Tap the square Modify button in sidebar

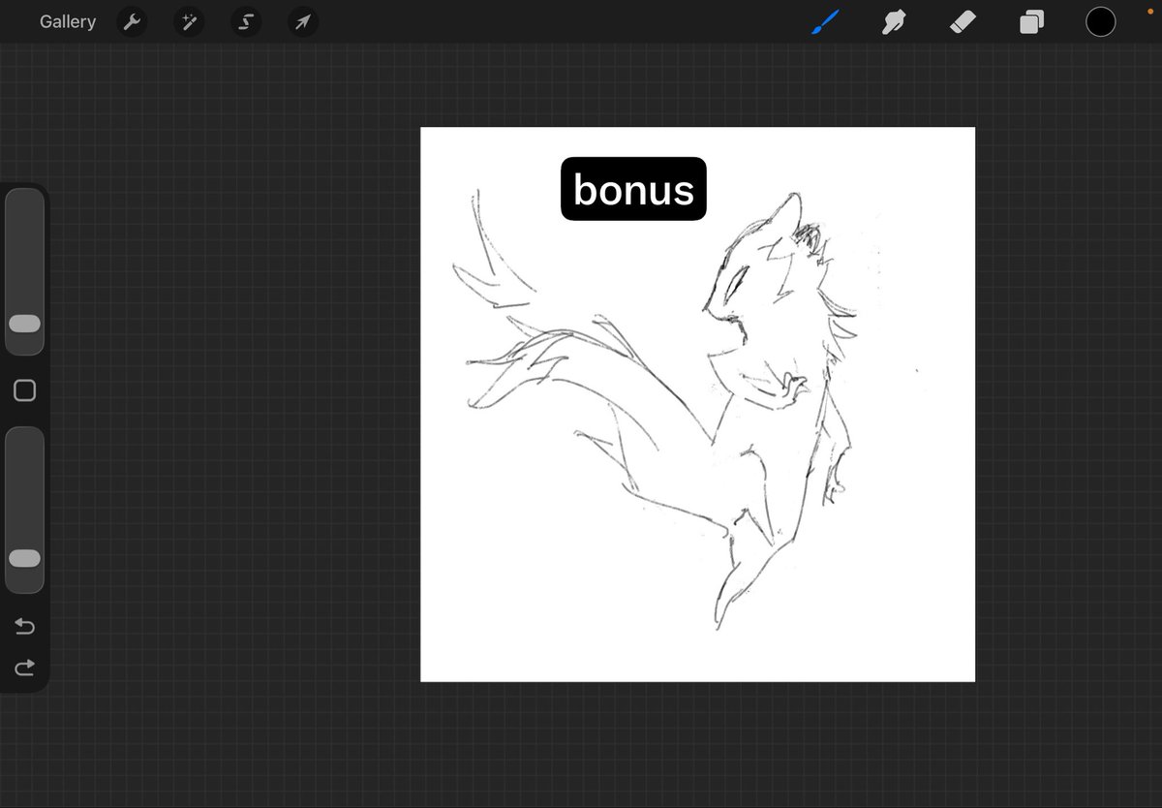pyautogui.click(x=25, y=390)
